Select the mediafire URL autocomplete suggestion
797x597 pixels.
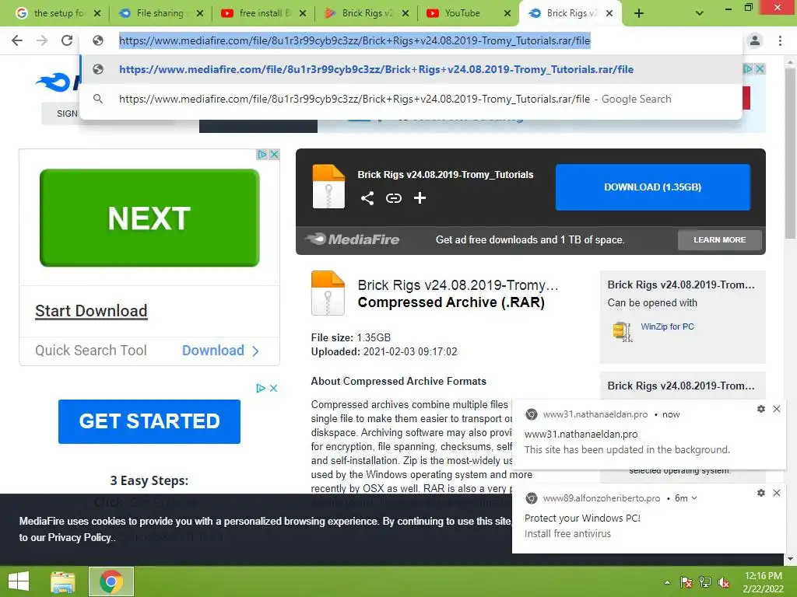pyautogui.click(x=411, y=69)
